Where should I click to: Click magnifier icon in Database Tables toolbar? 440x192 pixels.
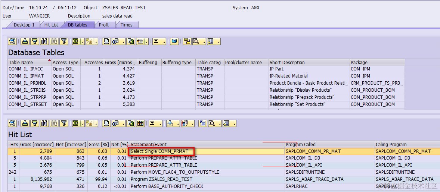[196, 41]
